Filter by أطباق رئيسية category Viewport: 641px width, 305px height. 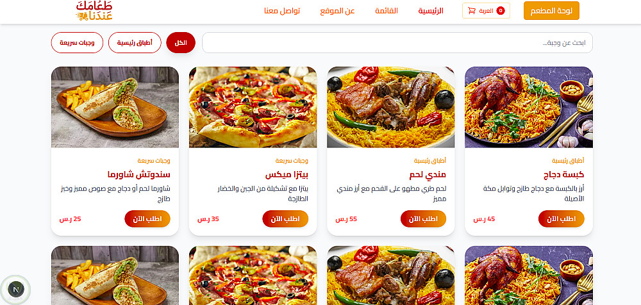point(135,42)
